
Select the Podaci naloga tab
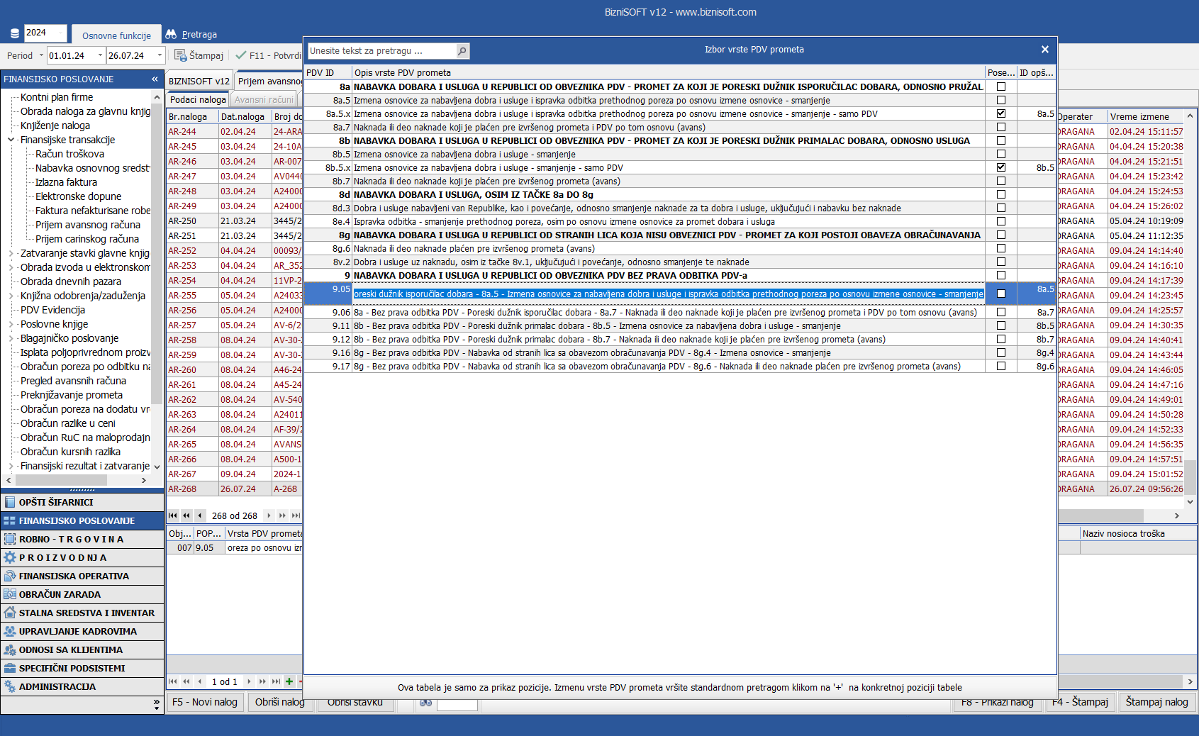point(198,100)
